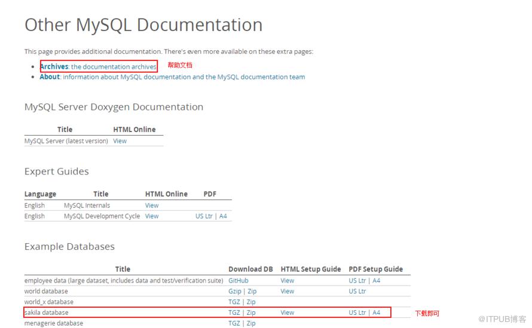Open sakila database A4 PDF guide

point(376,312)
